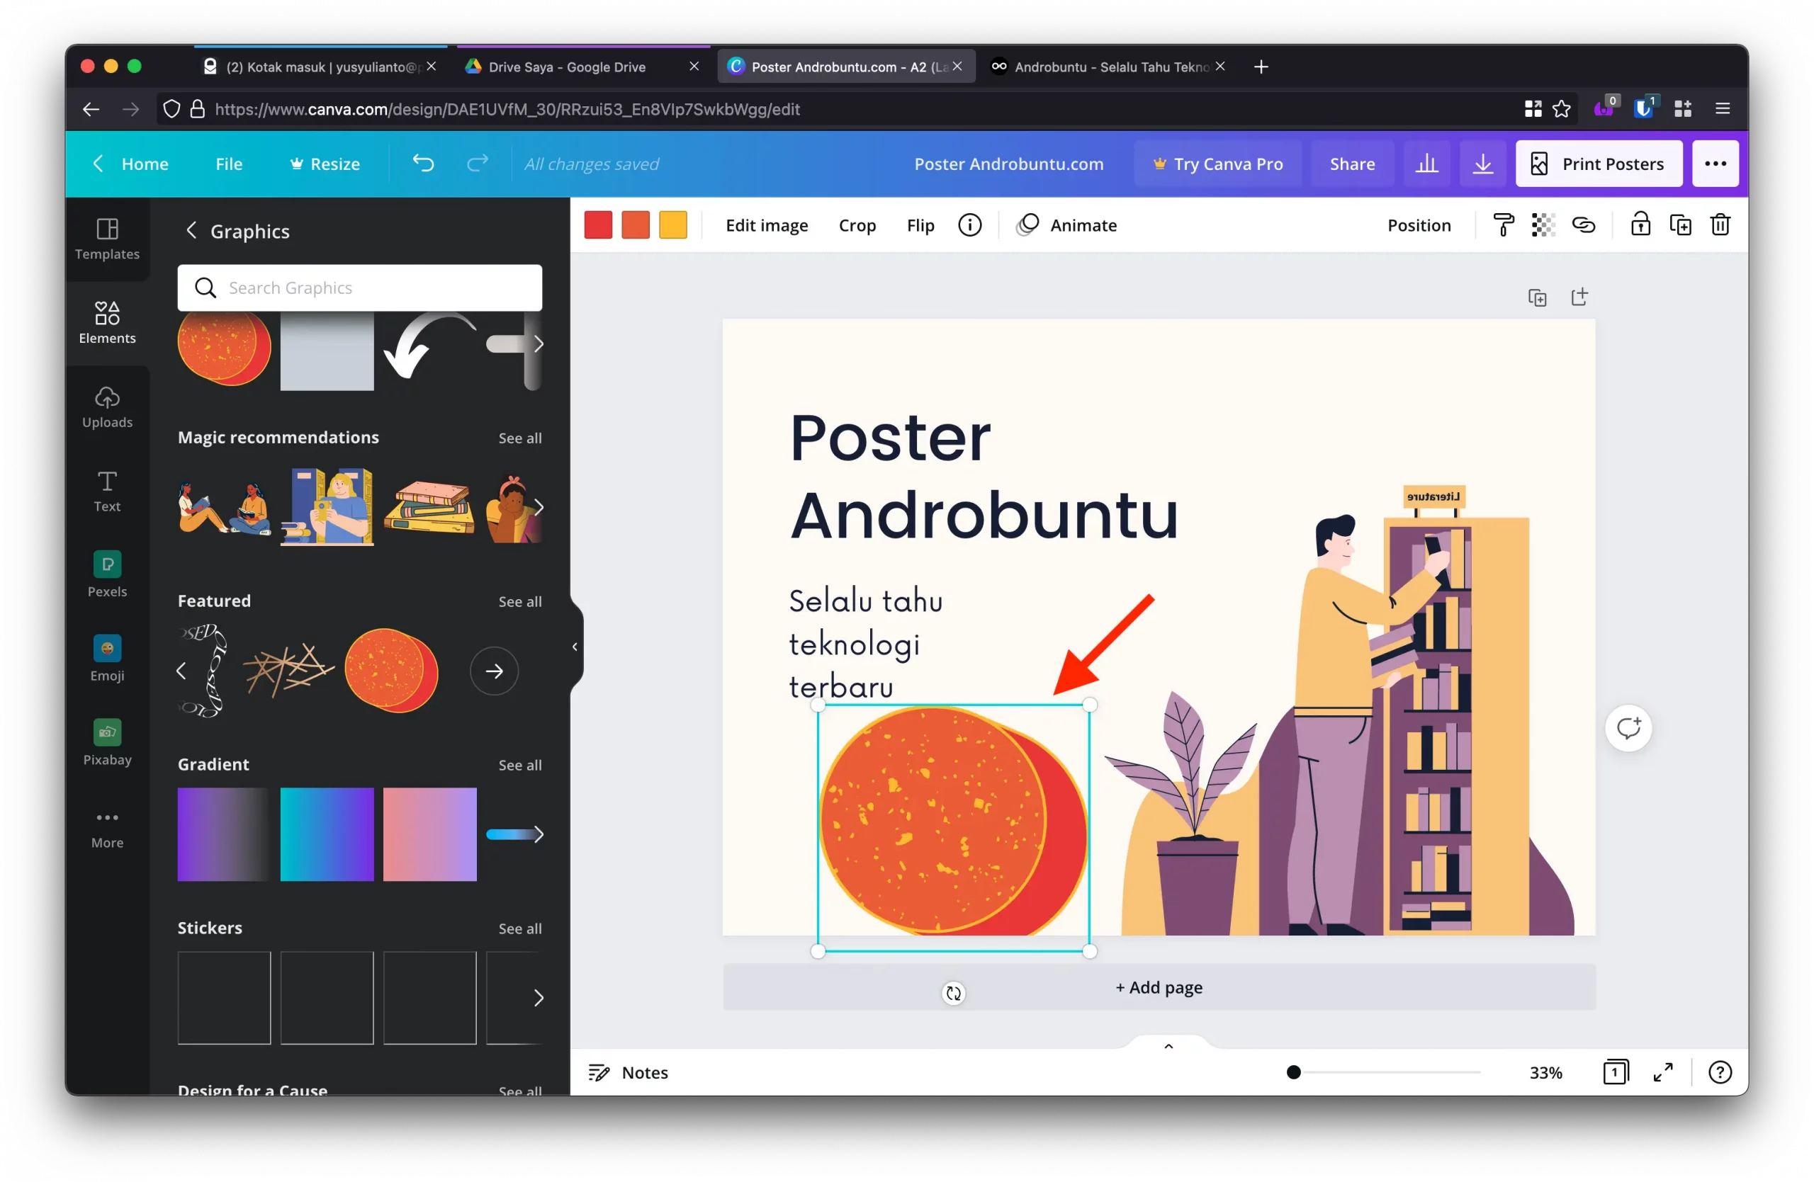The image size is (1814, 1182).
Task: Open the File menu
Action: tap(229, 164)
